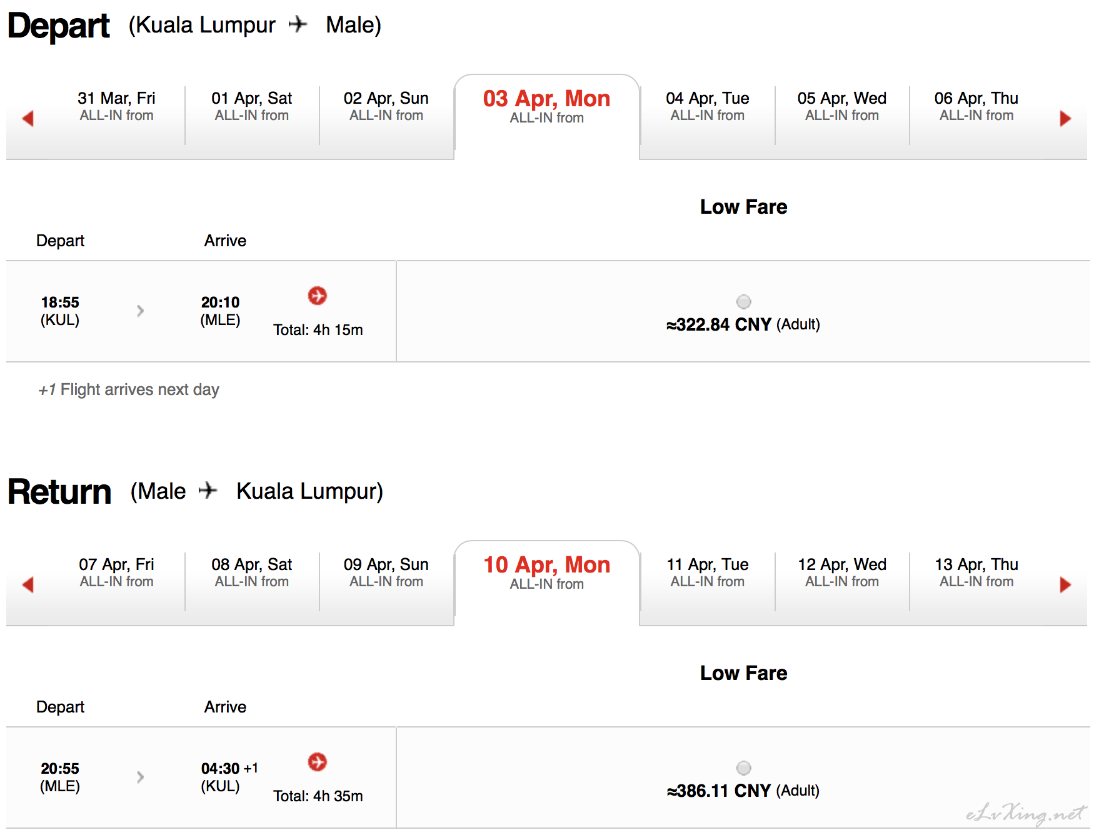Select 07 Apr, Fri return date tab
1094x835 pixels.
(x=116, y=572)
